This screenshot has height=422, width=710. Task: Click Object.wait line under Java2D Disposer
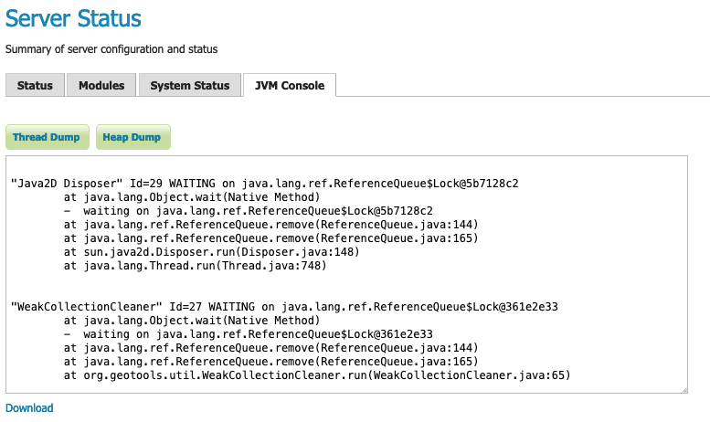(192, 196)
